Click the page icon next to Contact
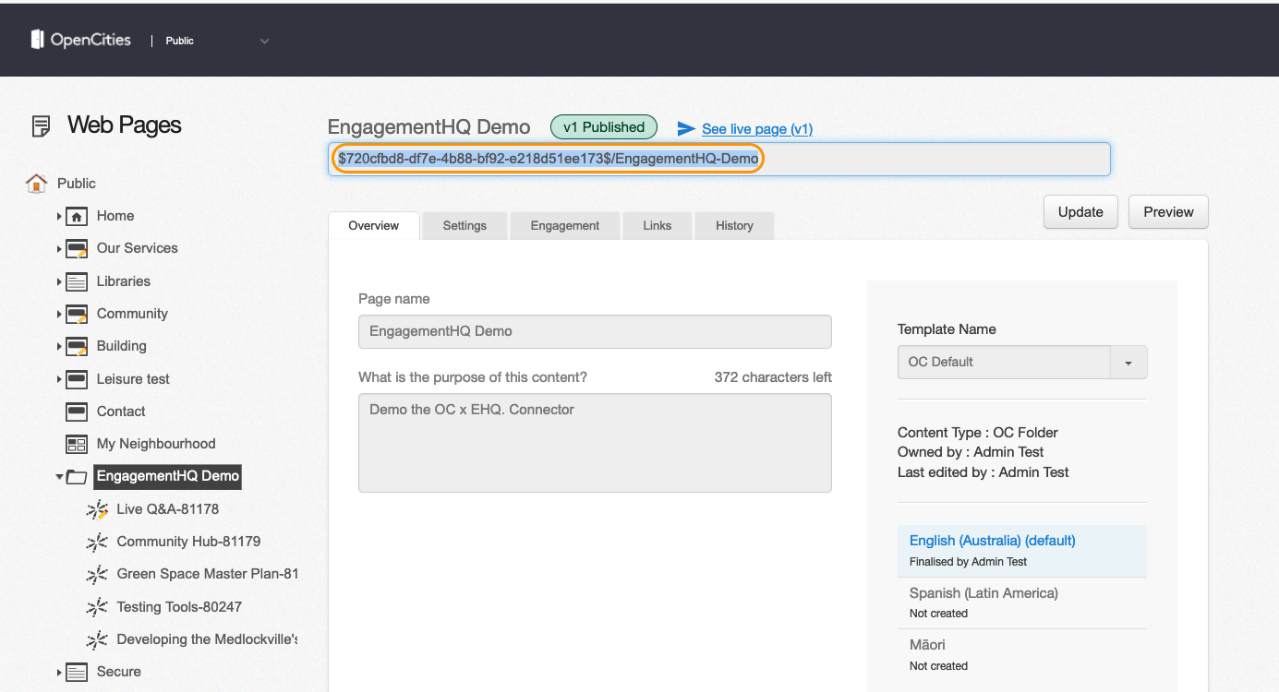The width and height of the screenshot is (1279, 692). tap(75, 411)
